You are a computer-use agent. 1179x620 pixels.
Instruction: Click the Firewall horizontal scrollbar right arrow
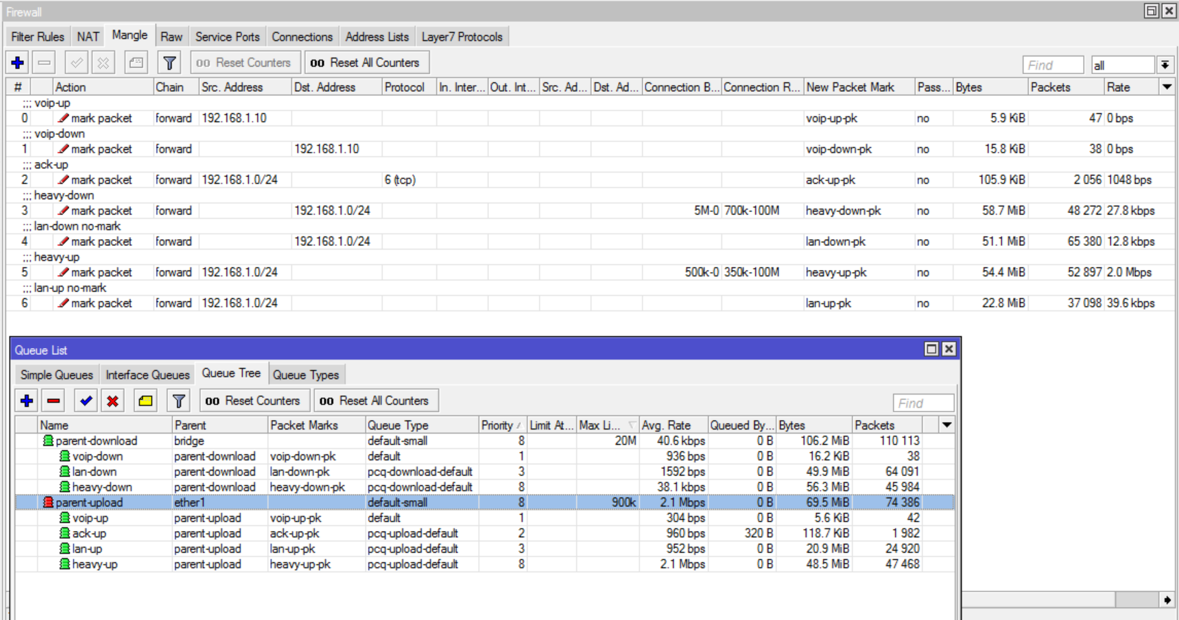1167,599
